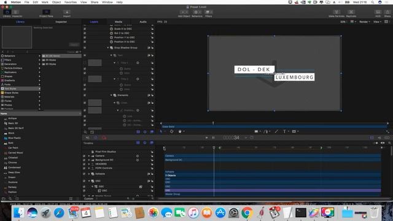Open the Edit menu
393x221 pixels.
click(36, 2)
